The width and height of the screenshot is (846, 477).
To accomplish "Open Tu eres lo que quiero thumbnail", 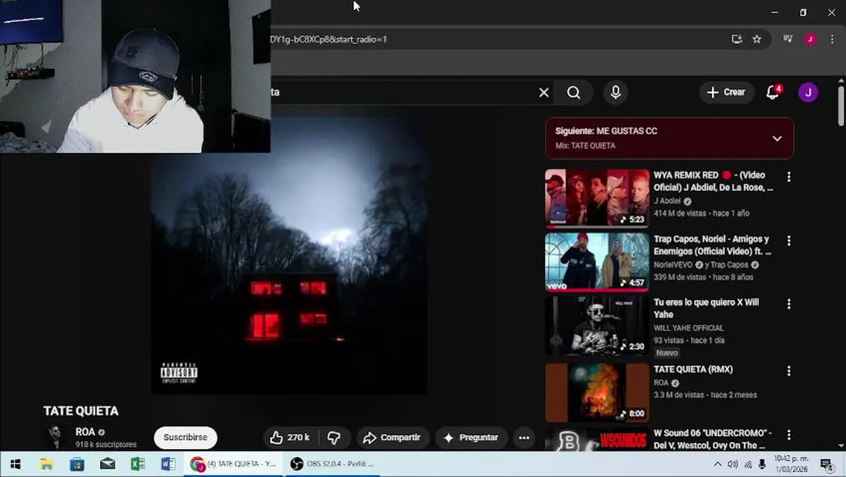I will point(597,325).
